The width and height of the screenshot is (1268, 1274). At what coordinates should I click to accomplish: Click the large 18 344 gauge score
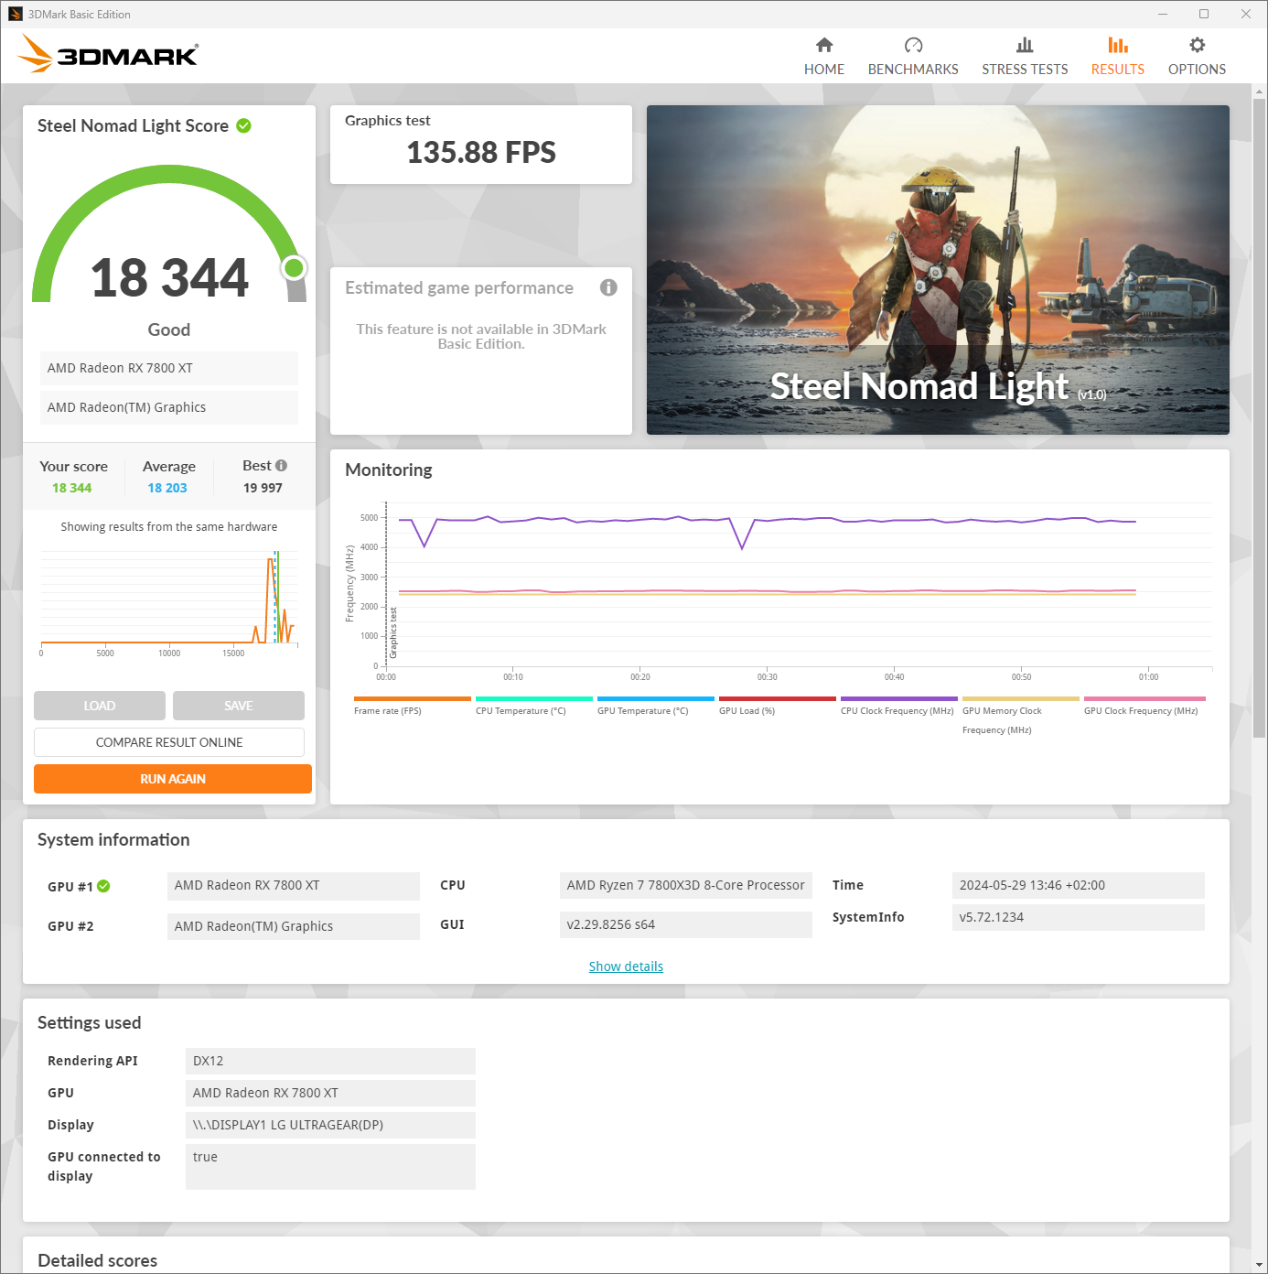coord(169,277)
